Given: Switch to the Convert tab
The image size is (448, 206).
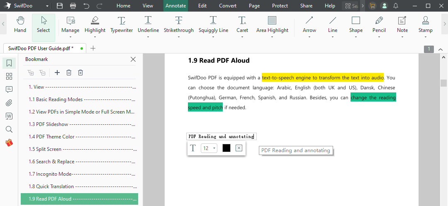Looking at the screenshot, I should 228,6.
